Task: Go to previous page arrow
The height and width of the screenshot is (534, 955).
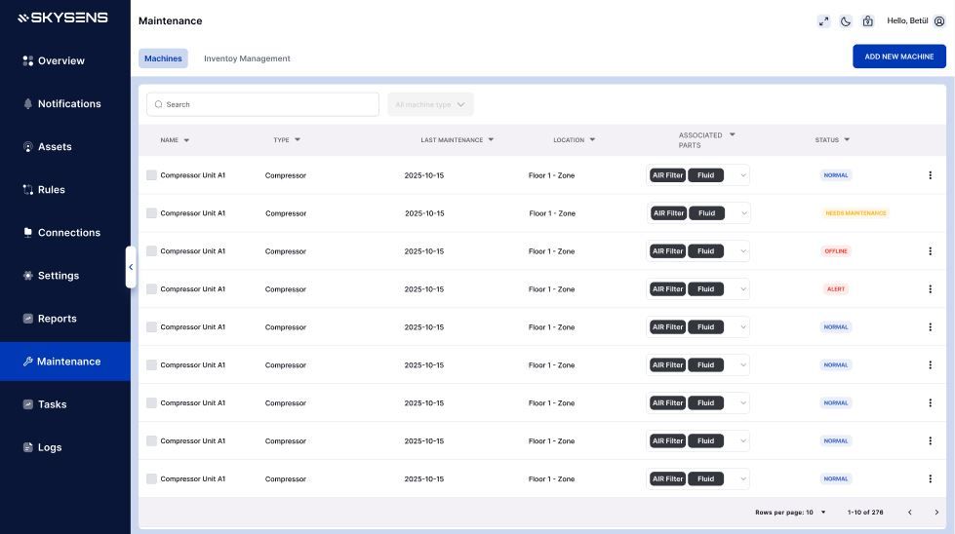Action: tap(910, 513)
